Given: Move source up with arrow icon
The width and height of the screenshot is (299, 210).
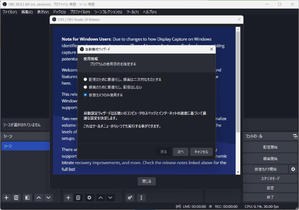Looking at the screenshot, I should pos(101,198).
